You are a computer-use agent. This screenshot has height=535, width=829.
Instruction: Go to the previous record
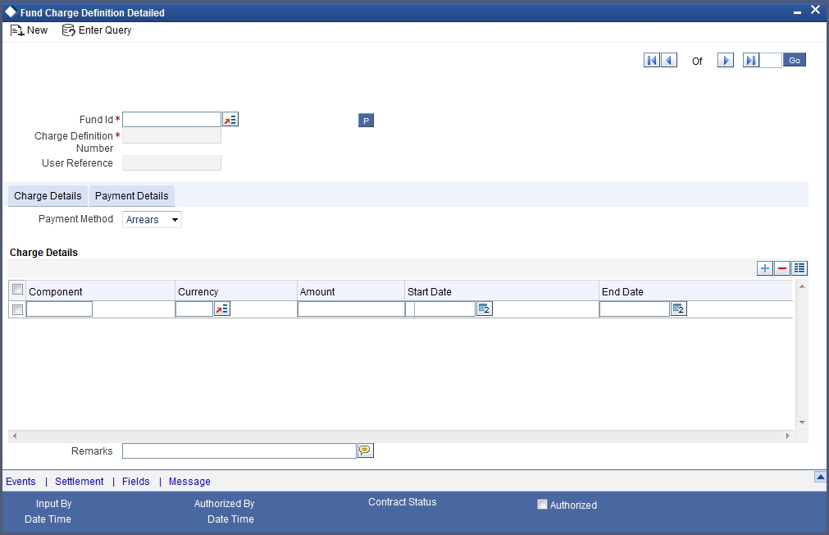point(669,61)
